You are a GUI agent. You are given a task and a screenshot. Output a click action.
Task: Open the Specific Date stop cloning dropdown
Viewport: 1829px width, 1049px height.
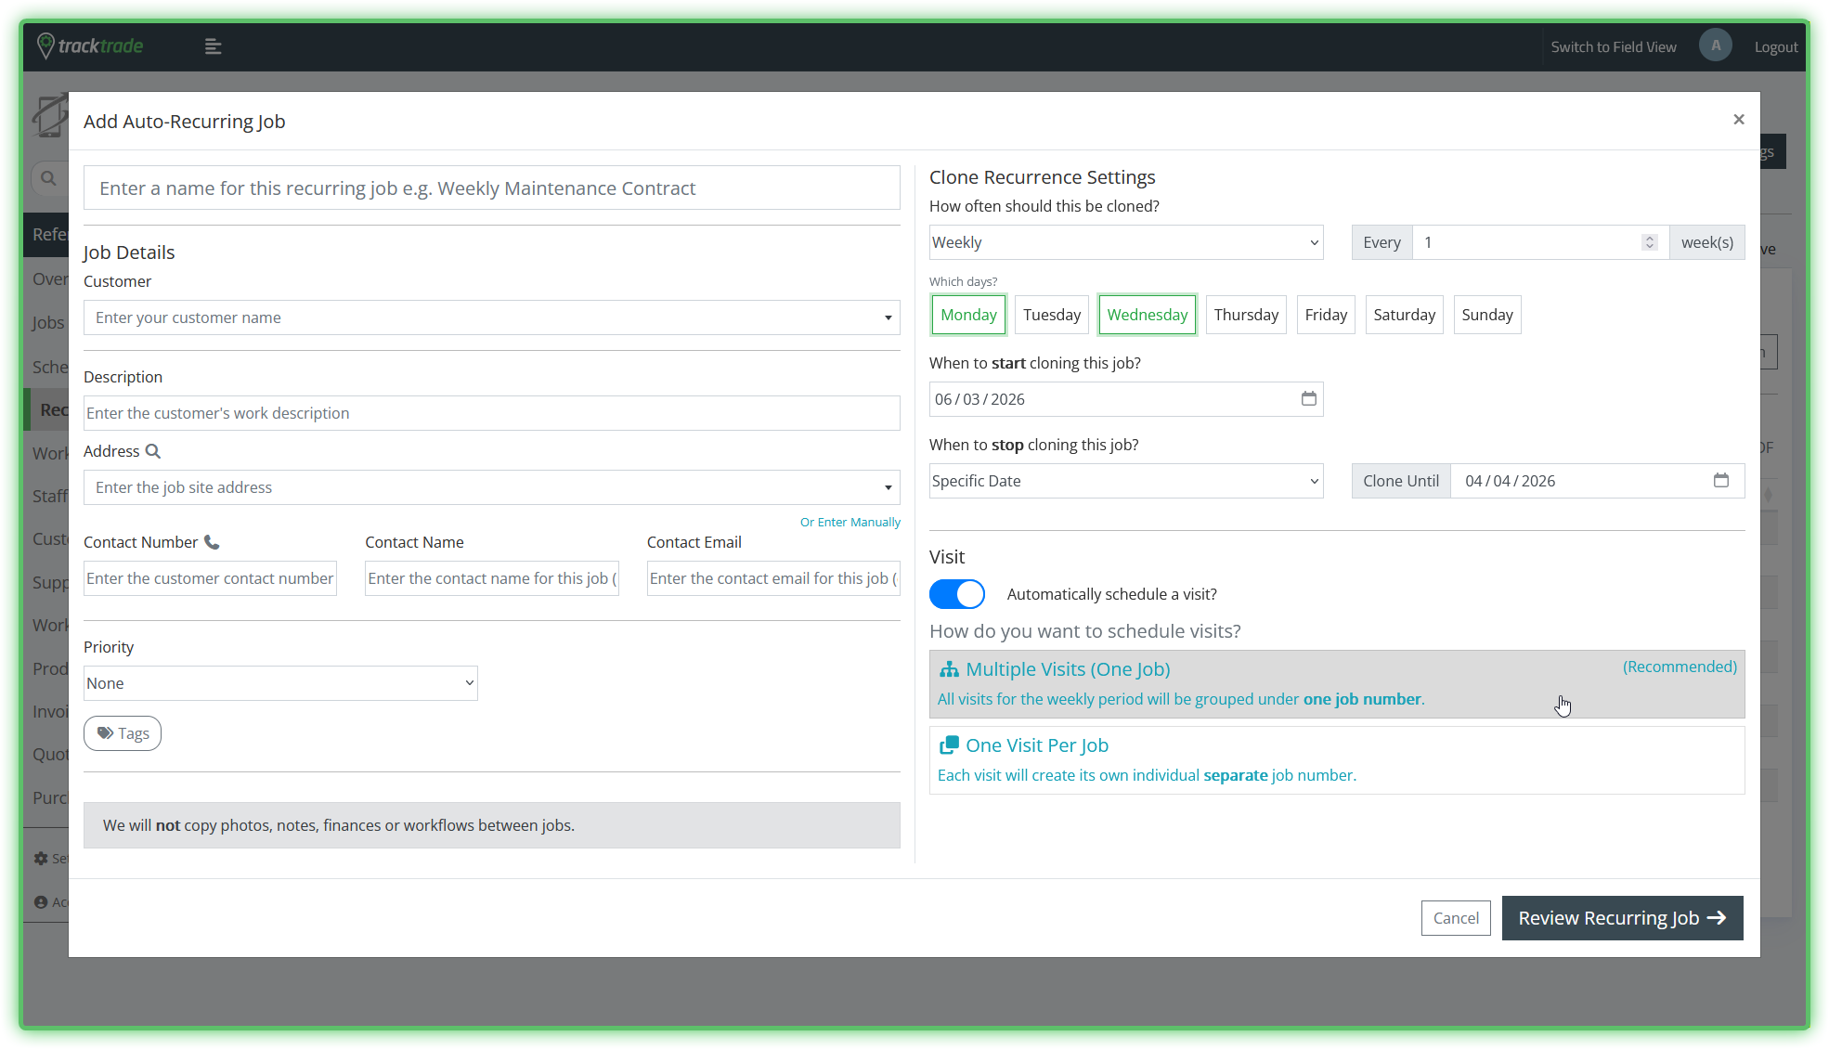(x=1125, y=481)
